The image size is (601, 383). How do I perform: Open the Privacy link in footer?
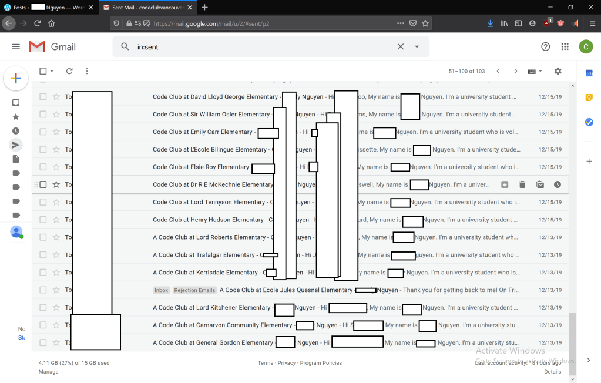click(287, 363)
